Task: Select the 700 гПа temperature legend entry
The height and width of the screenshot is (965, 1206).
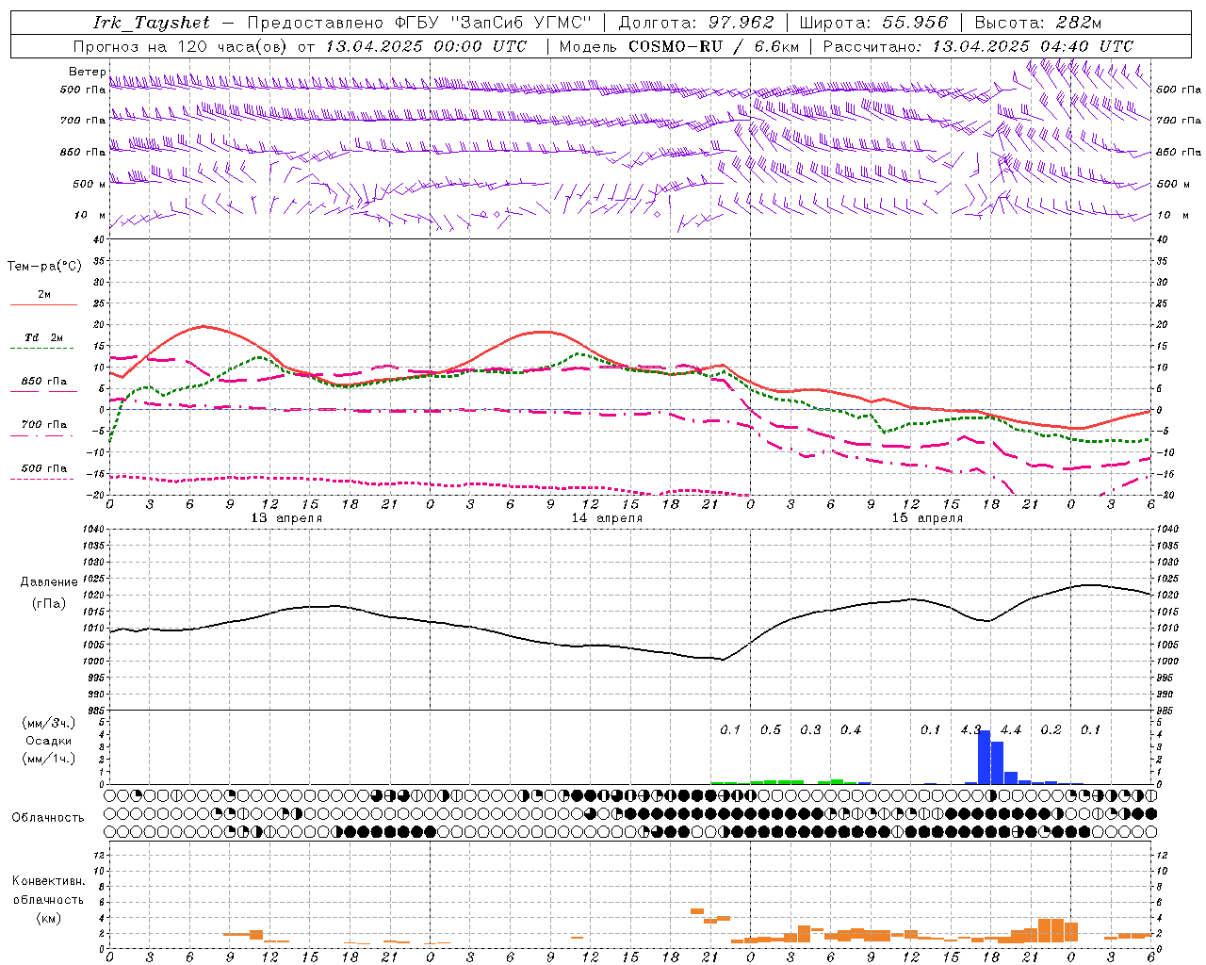Action: [x=44, y=425]
